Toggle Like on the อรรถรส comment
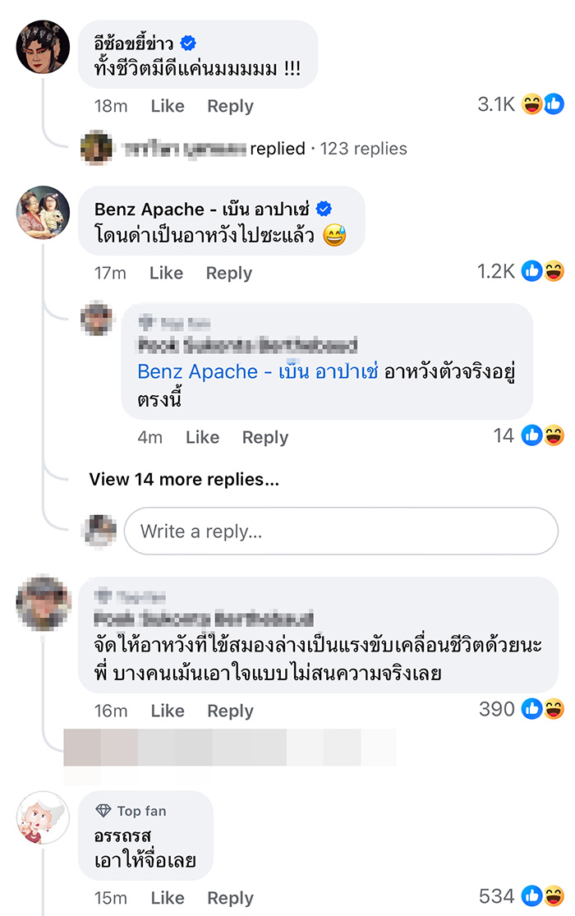 (167, 897)
